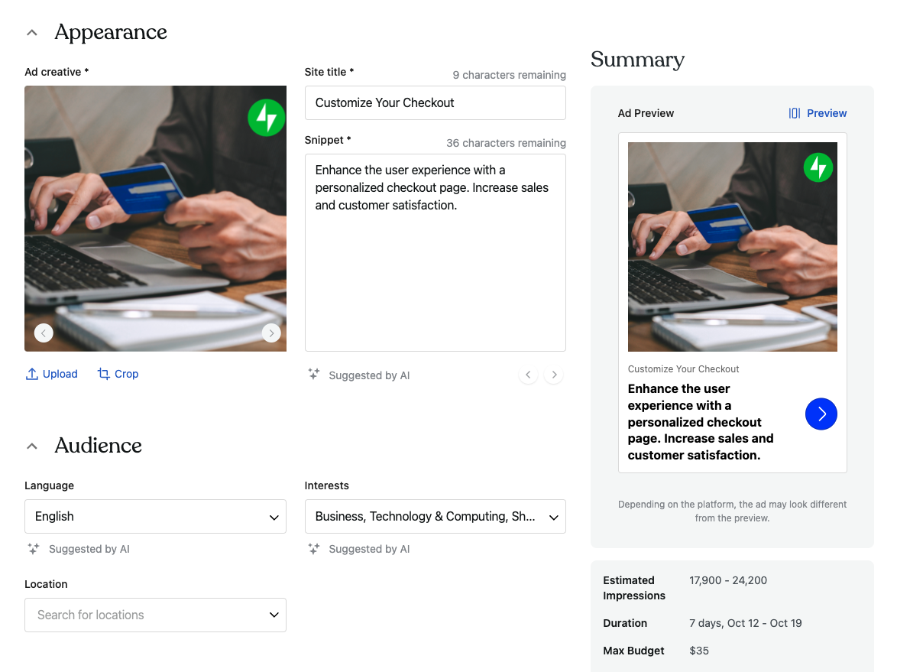Click inside the Site title field

(435, 102)
